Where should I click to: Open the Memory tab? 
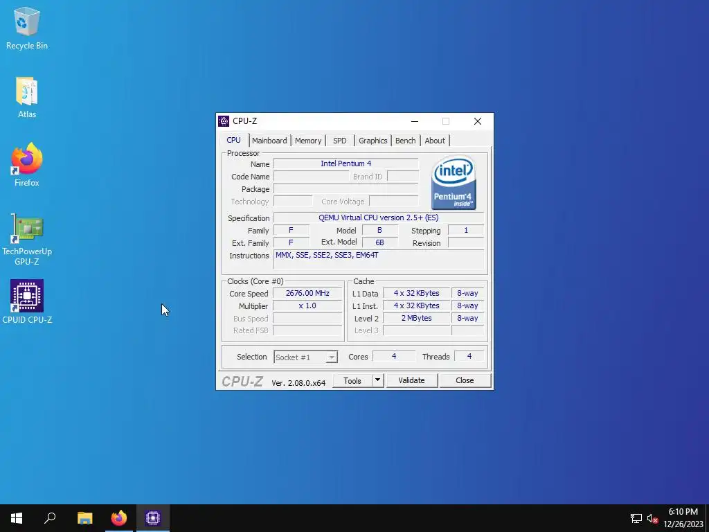308,141
